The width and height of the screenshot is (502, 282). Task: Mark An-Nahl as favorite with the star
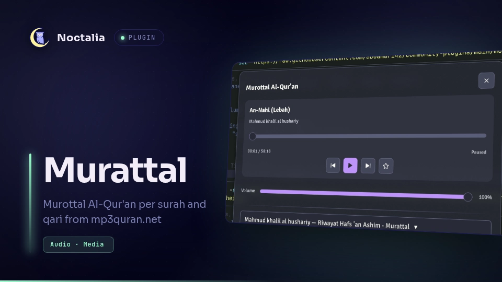pyautogui.click(x=386, y=166)
